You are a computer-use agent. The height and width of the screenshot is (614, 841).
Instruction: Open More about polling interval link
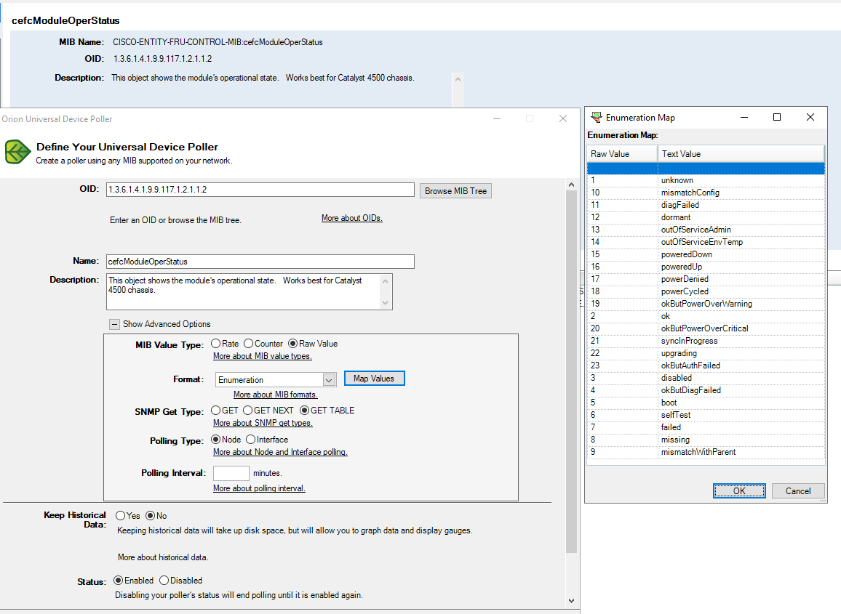pyautogui.click(x=259, y=488)
